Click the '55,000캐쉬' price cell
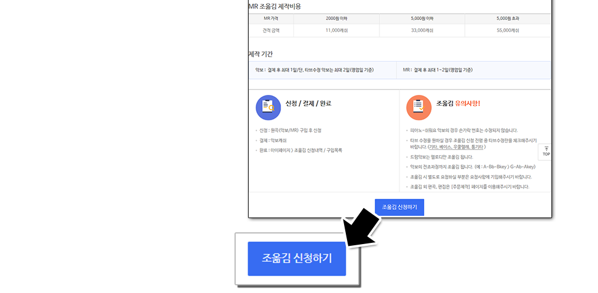 (508, 31)
